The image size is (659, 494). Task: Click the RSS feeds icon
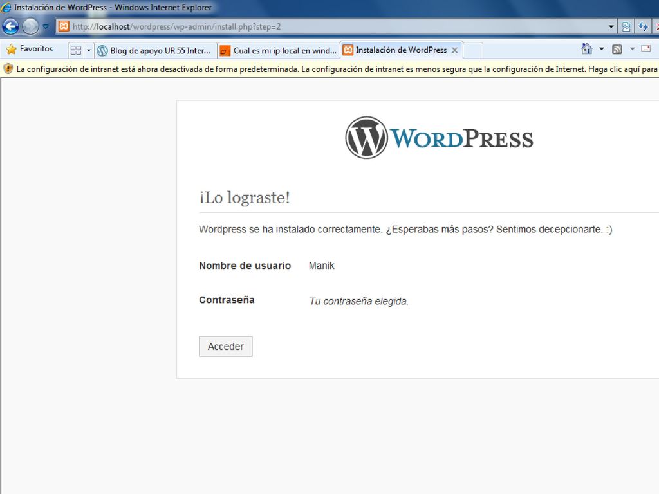[617, 50]
